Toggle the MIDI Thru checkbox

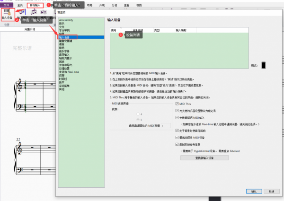(177, 104)
